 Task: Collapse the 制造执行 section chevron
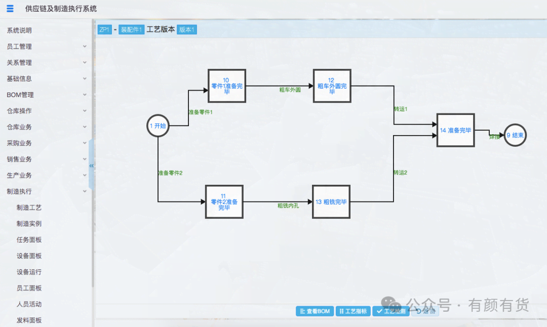point(85,191)
